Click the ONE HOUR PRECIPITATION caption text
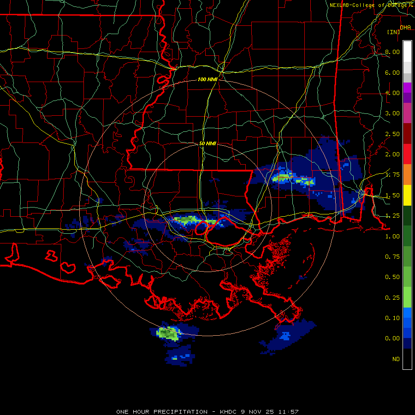Image resolution: width=415 pixels, height=415 pixels. pyautogui.click(x=162, y=412)
